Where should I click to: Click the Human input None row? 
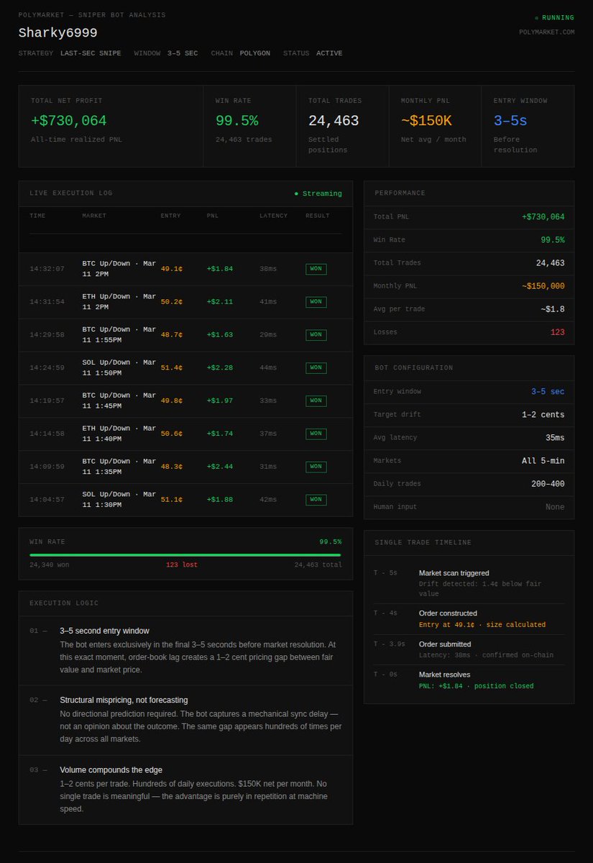[469, 507]
